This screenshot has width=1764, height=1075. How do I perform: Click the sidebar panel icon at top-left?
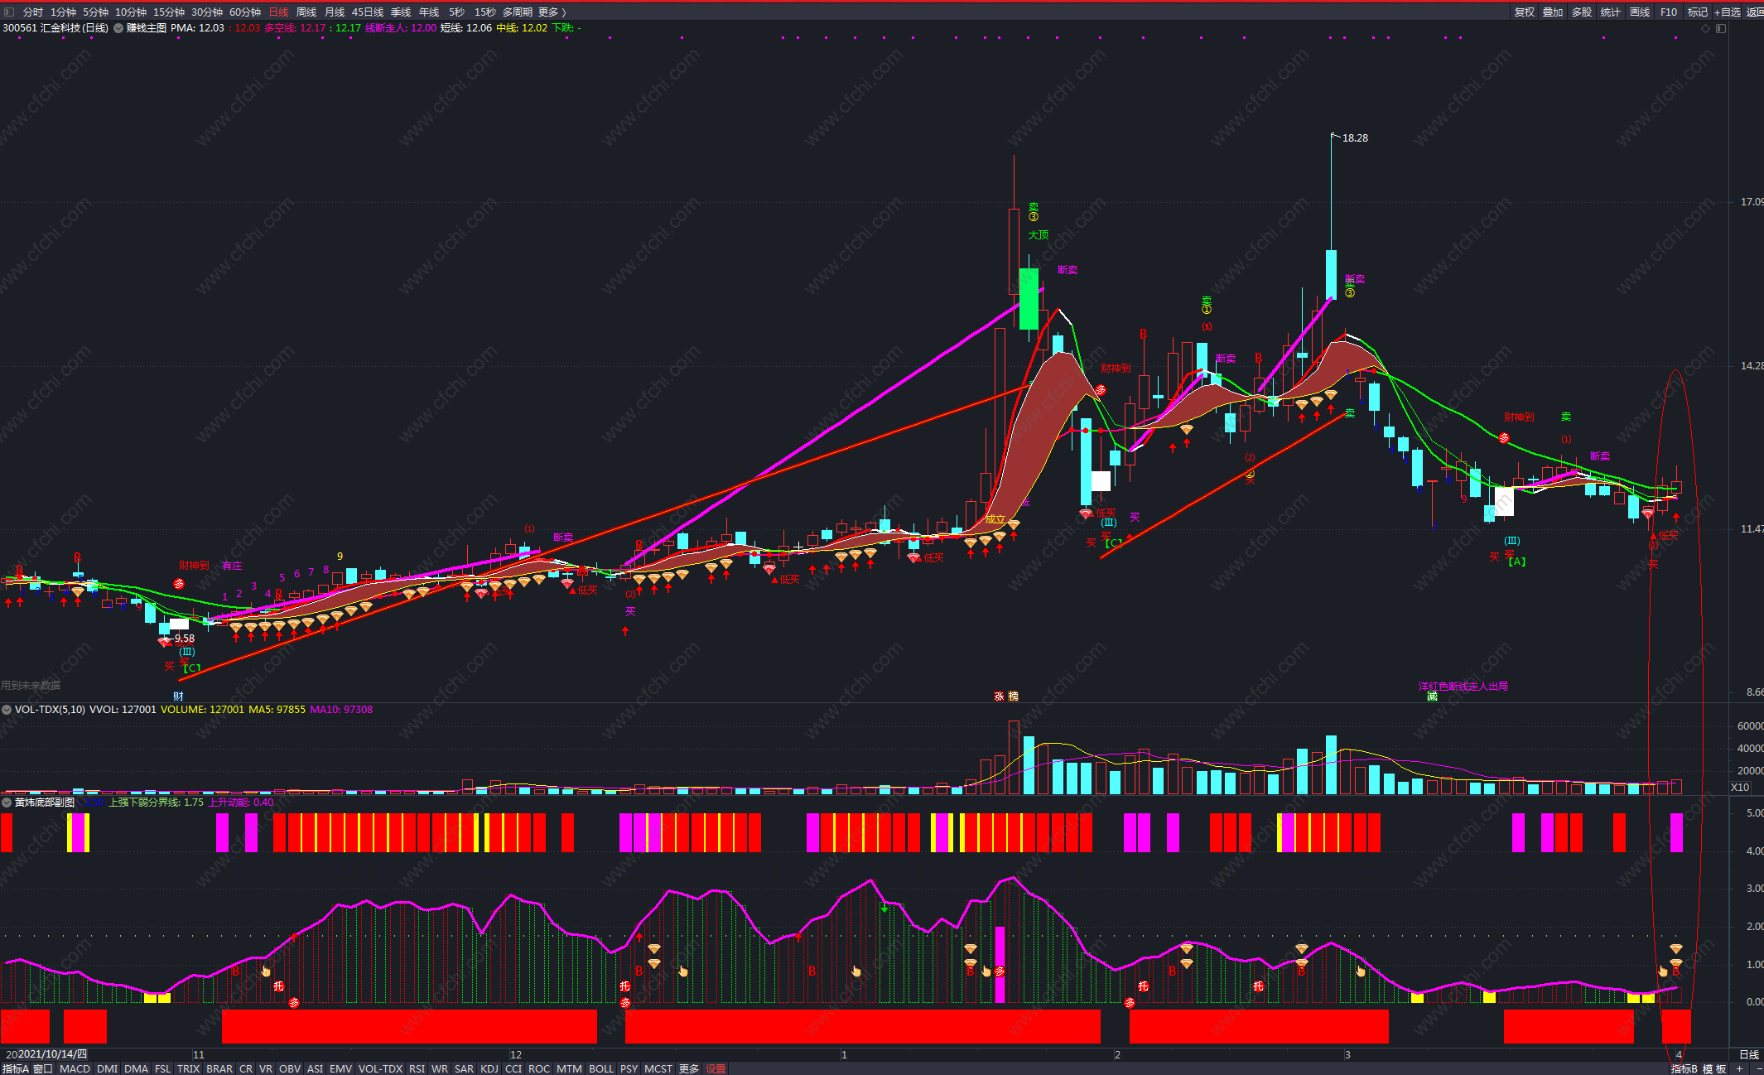9,12
